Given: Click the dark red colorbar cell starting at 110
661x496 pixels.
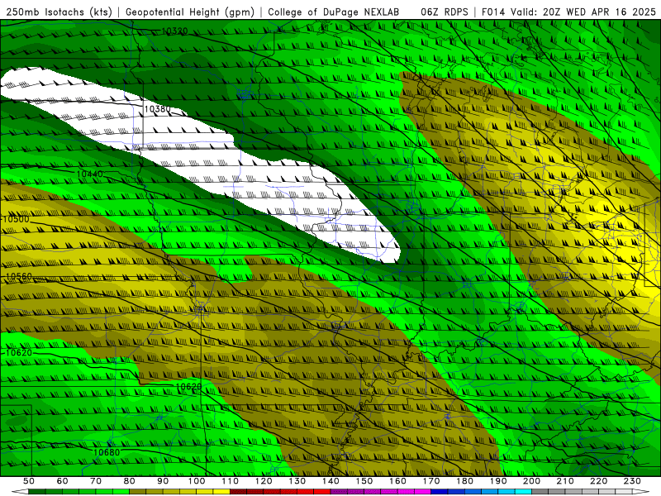Looking at the screenshot, I should (238, 492).
